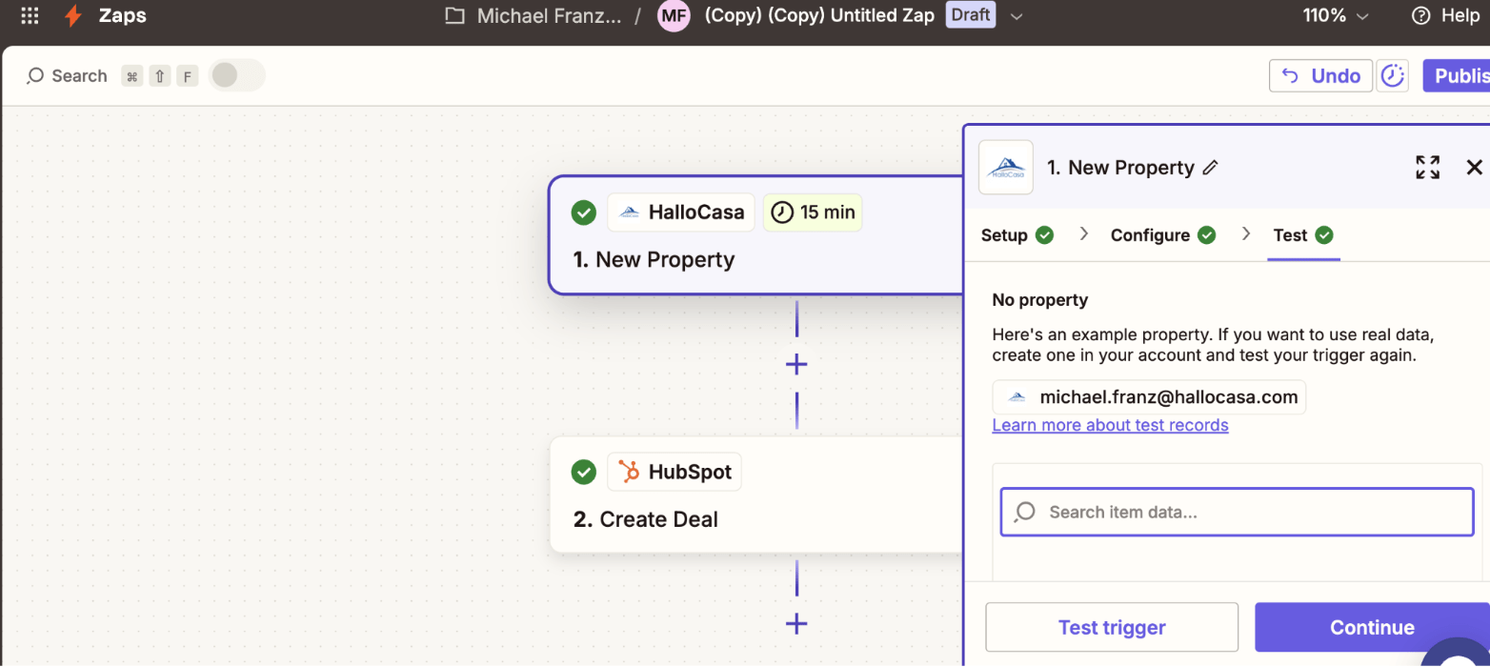Screen dimensions: 1490x667
Task: Rename the (Copy) (Copy) Untitled Zap title
Action: tap(819, 15)
